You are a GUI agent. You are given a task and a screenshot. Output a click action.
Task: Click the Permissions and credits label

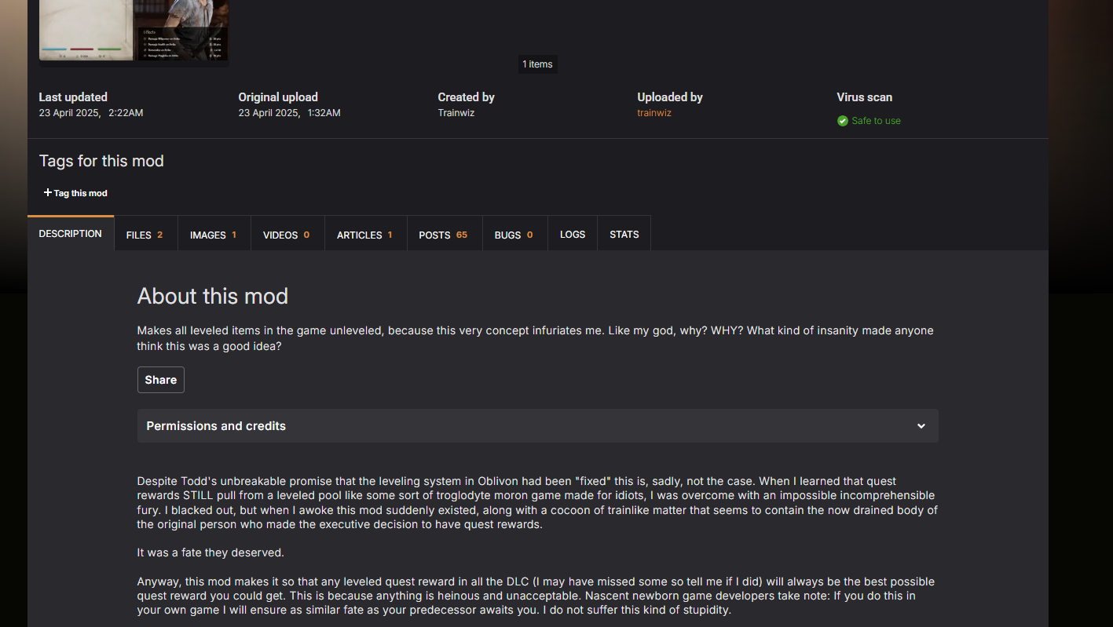pyautogui.click(x=216, y=426)
